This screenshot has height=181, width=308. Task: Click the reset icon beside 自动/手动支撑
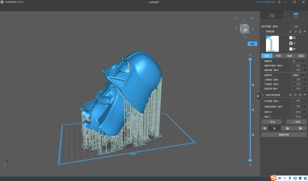[300, 95]
